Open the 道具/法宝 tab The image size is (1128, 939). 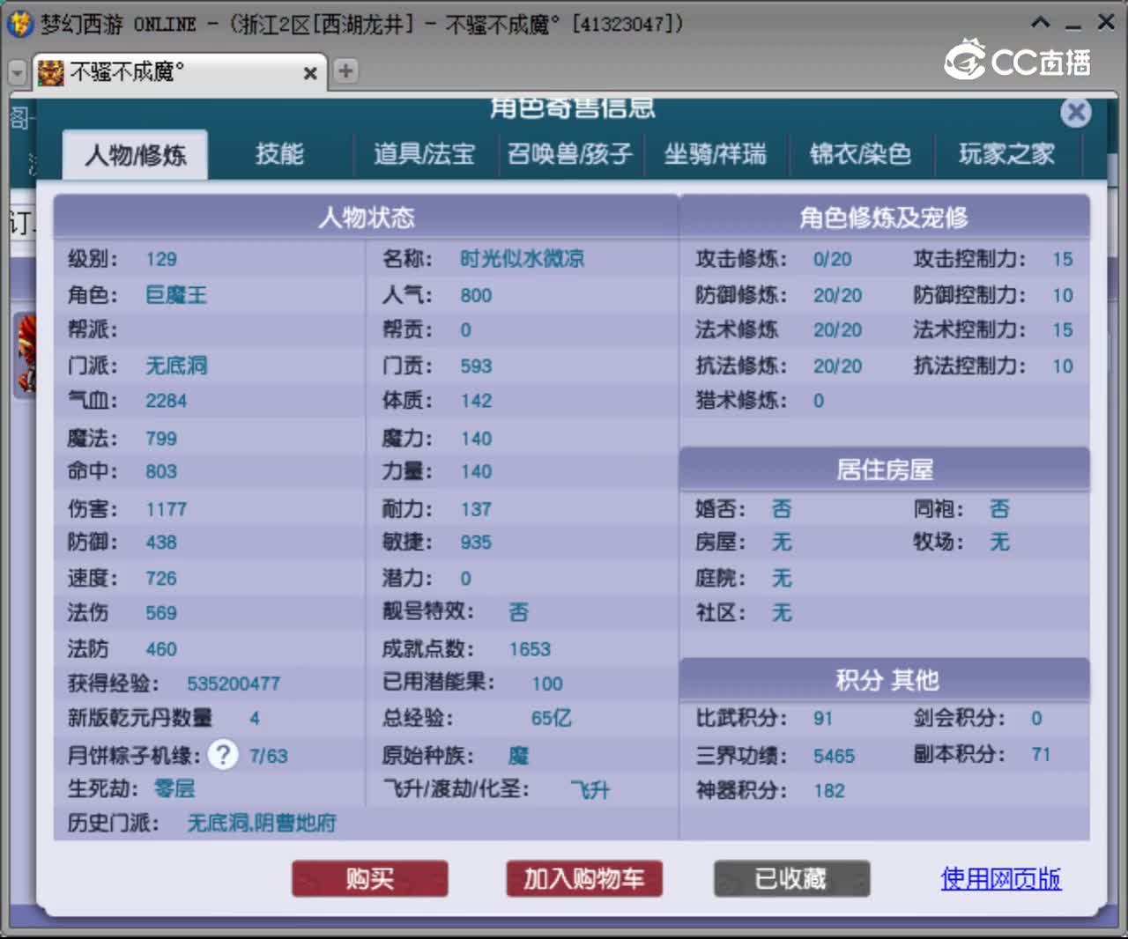424,154
